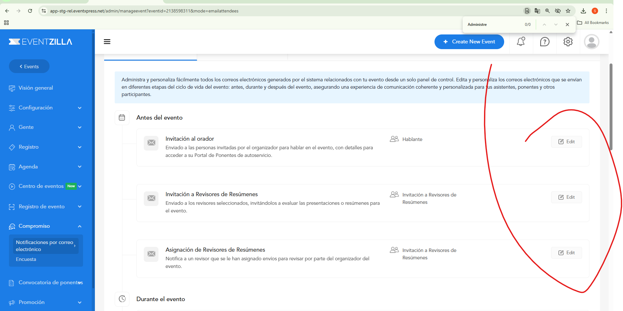Viewport: 623px width, 311px height.
Task: Click the Eventzilla logo
Action: click(x=41, y=42)
